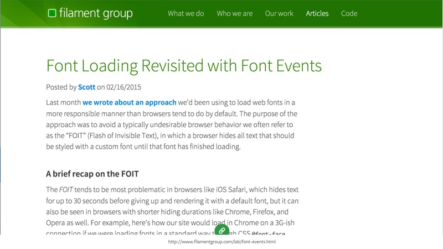Click the 'A brief recap on the FOIT' heading
The width and height of the screenshot is (443, 249).
(x=92, y=174)
